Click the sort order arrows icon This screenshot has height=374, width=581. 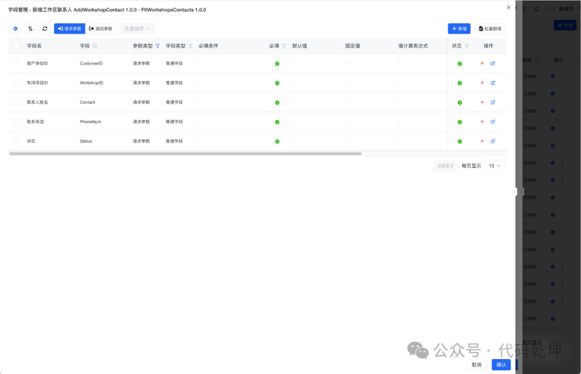[30, 29]
